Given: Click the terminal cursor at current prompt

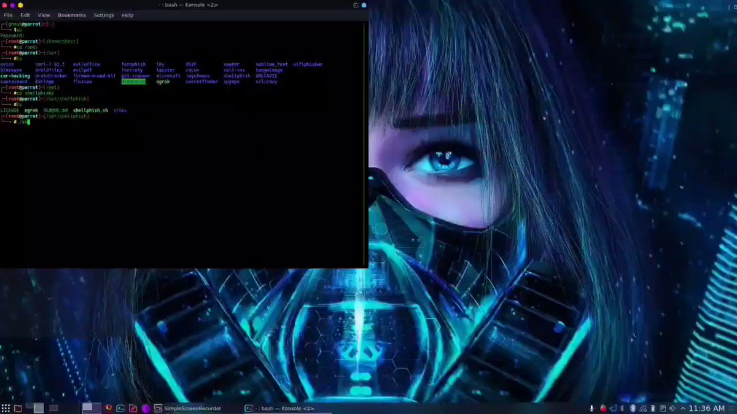Looking at the screenshot, I should [x=29, y=122].
